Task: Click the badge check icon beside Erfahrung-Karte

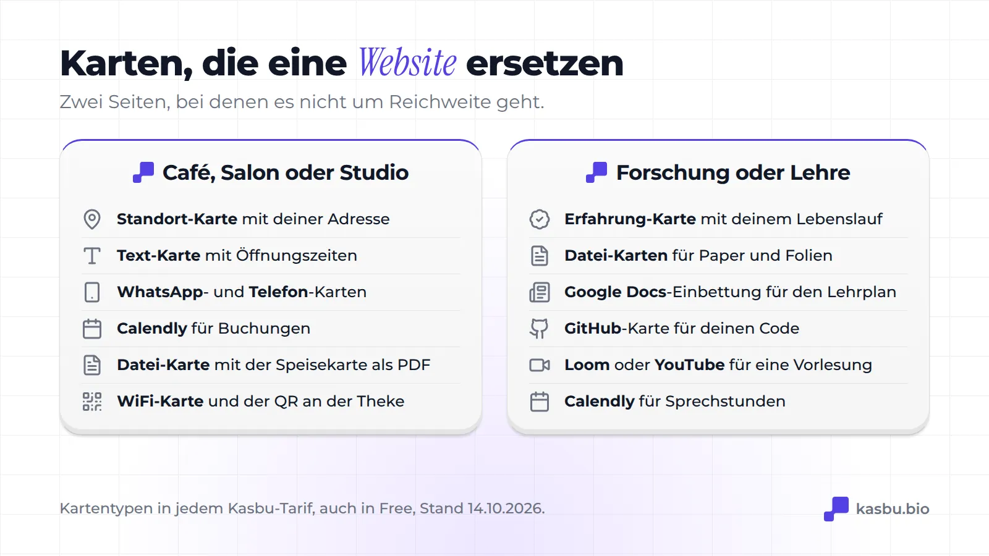Action: coord(540,219)
